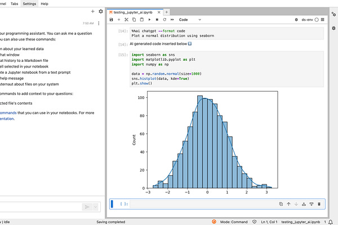Duplicate the active cell via copy icon
338x225 pixels.
point(281,204)
